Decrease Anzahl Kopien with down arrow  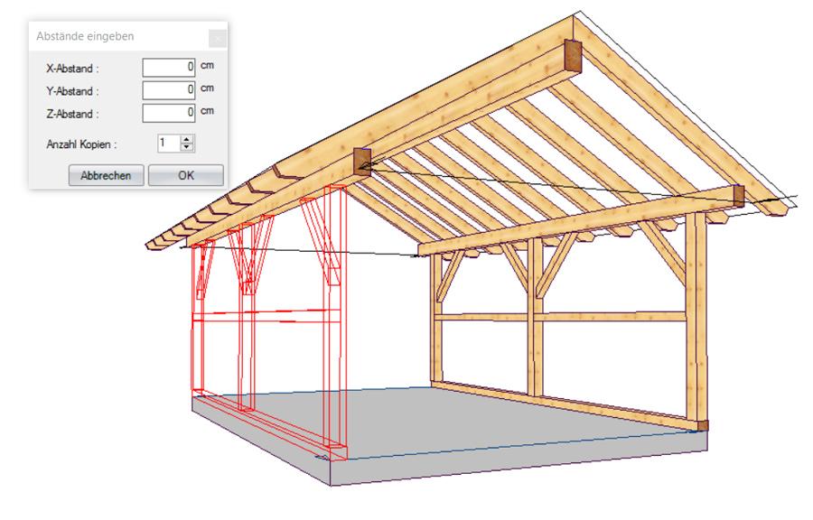pyautogui.click(x=187, y=148)
